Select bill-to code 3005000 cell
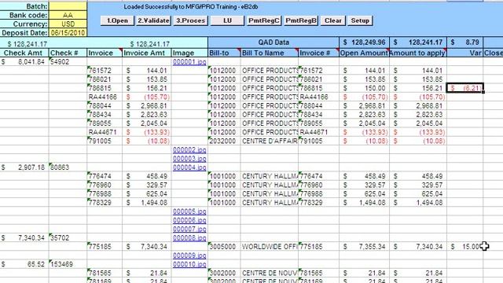The image size is (503, 283). click(224, 246)
